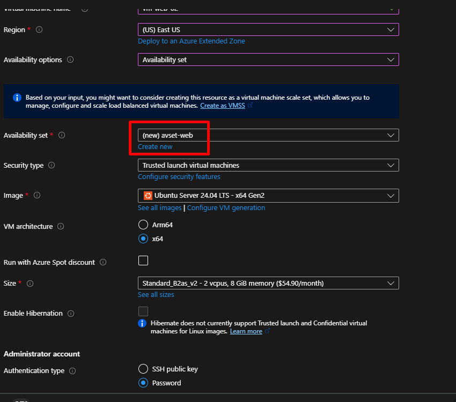Choose Password authentication type
Screen dimensions: 456x402
(143, 383)
